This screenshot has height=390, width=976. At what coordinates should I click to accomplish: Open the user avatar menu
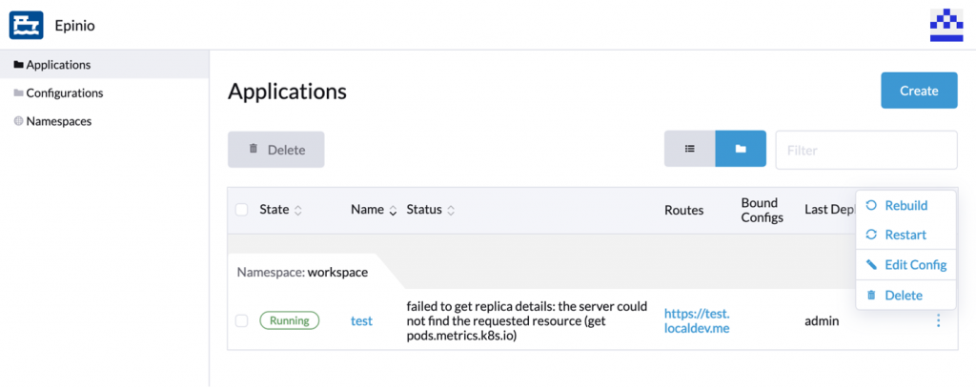[x=946, y=25]
